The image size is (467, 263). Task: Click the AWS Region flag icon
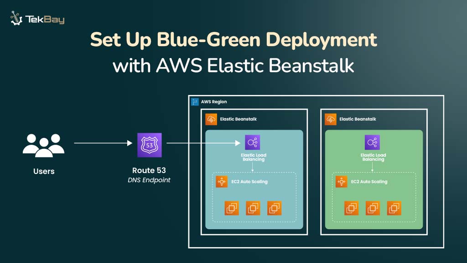pos(195,101)
